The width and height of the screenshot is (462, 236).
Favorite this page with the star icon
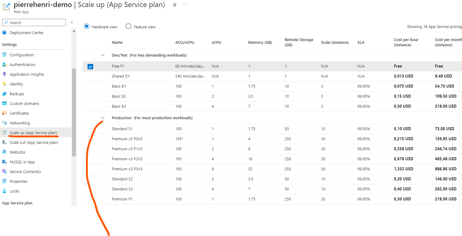pos(175,5)
